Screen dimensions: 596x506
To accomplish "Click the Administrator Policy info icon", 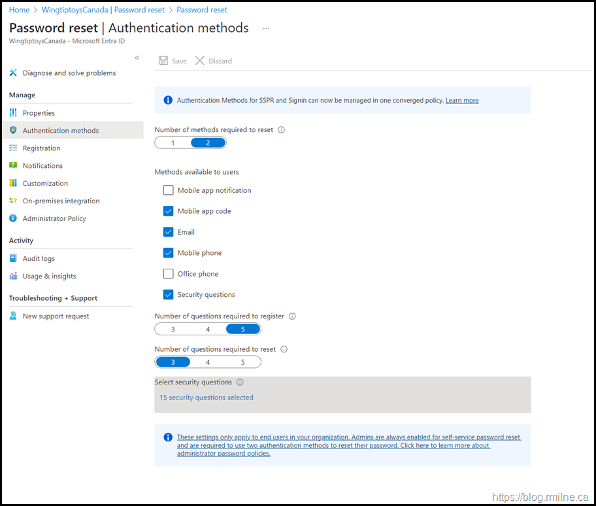I will coord(12,218).
